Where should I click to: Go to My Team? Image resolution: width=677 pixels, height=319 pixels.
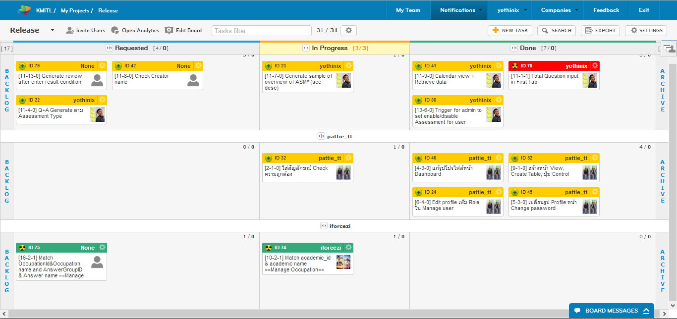click(408, 10)
